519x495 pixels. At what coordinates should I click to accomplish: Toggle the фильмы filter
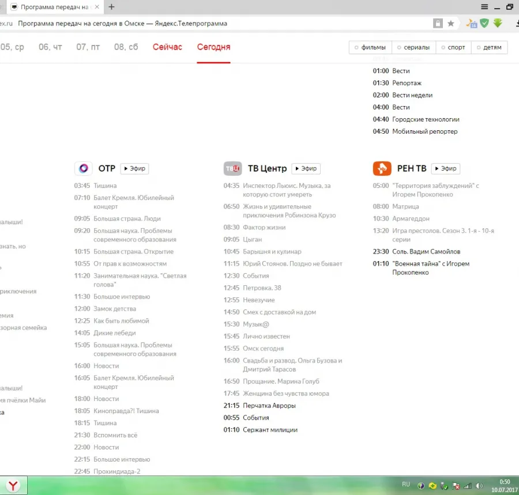370,47
